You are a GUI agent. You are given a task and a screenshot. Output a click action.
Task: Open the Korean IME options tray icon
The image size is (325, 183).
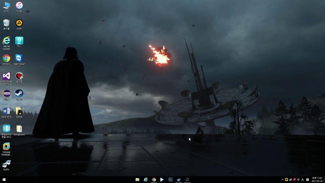click(307, 180)
